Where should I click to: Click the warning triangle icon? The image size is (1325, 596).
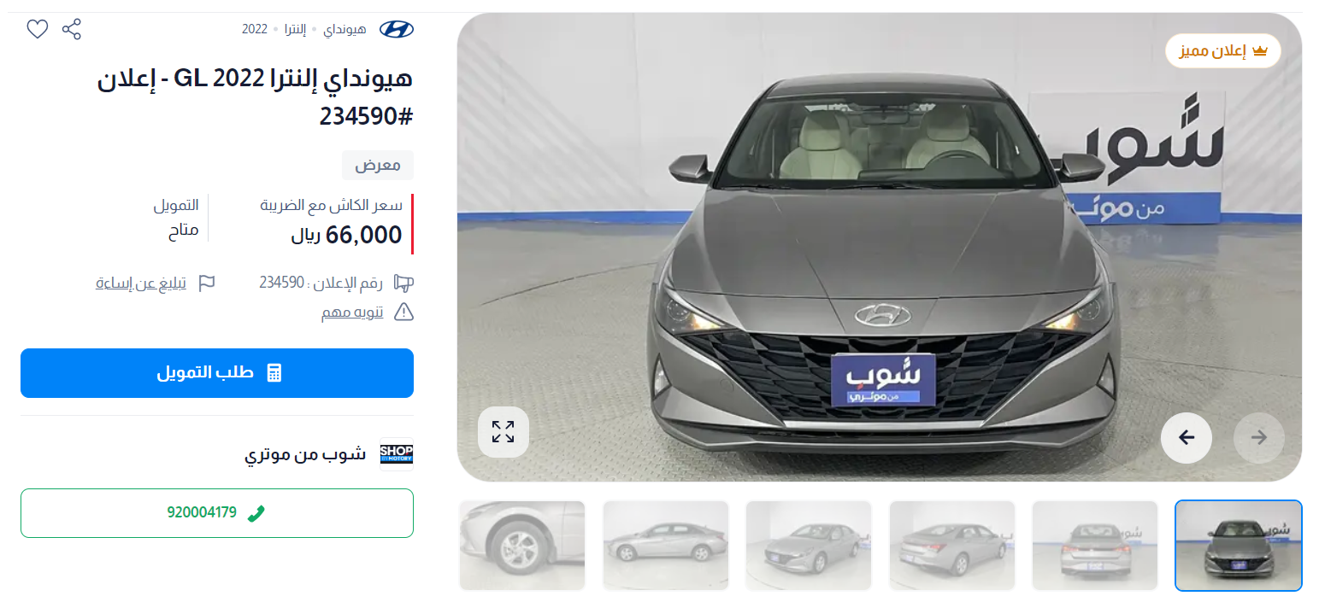tap(403, 313)
